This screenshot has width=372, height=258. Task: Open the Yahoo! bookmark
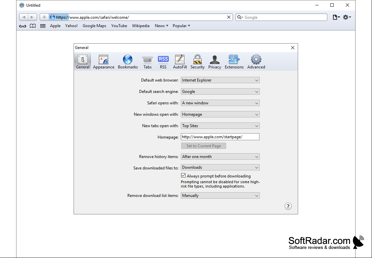[x=72, y=26]
